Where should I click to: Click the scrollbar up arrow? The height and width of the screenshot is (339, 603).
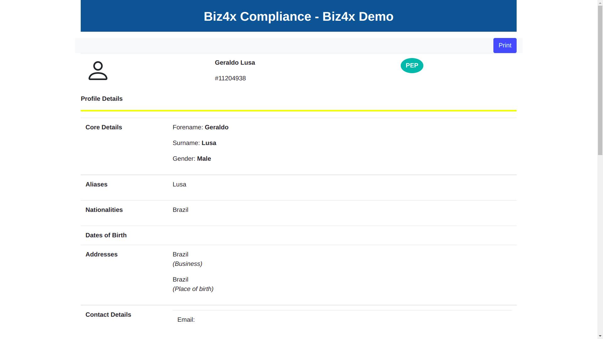(600, 3)
